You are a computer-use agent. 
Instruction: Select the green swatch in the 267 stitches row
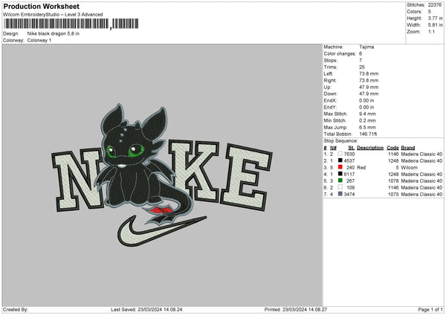[x=340, y=181]
